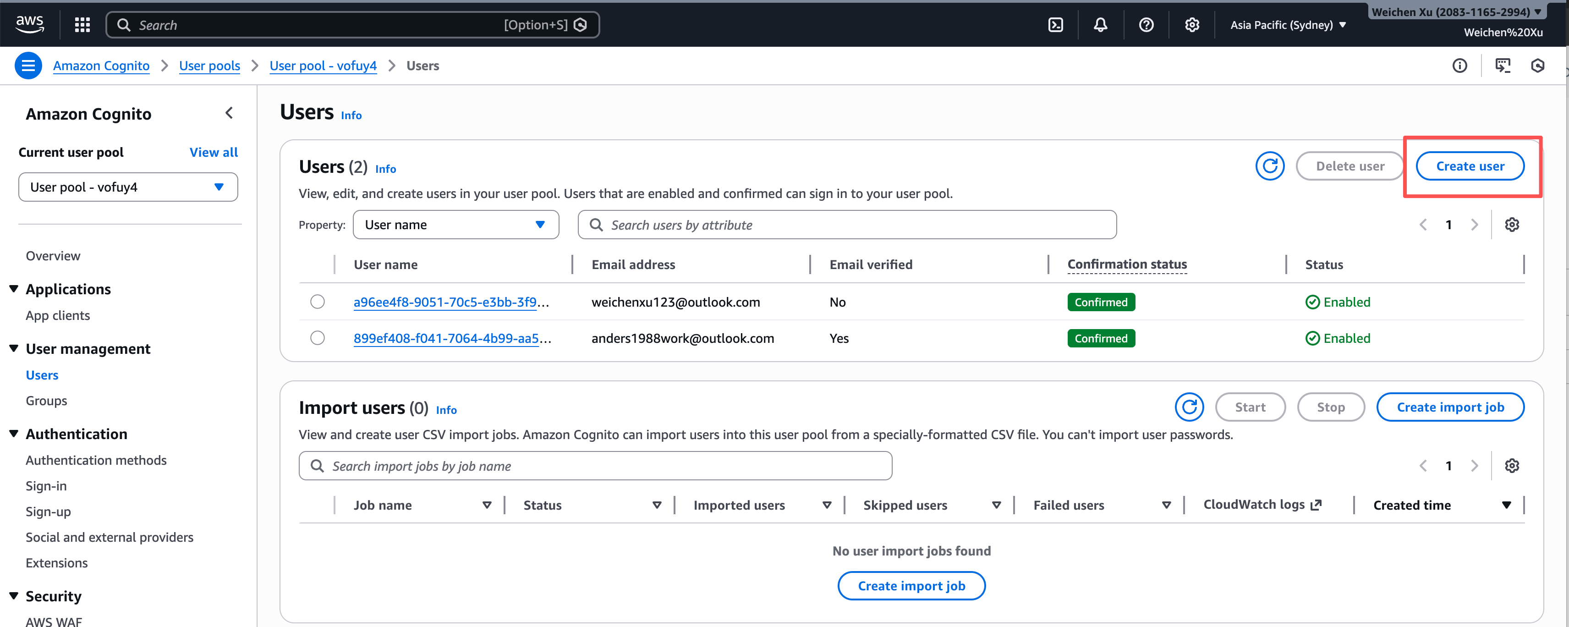This screenshot has width=1569, height=627.
Task: Open the Import users table preferences gear
Action: click(1511, 466)
